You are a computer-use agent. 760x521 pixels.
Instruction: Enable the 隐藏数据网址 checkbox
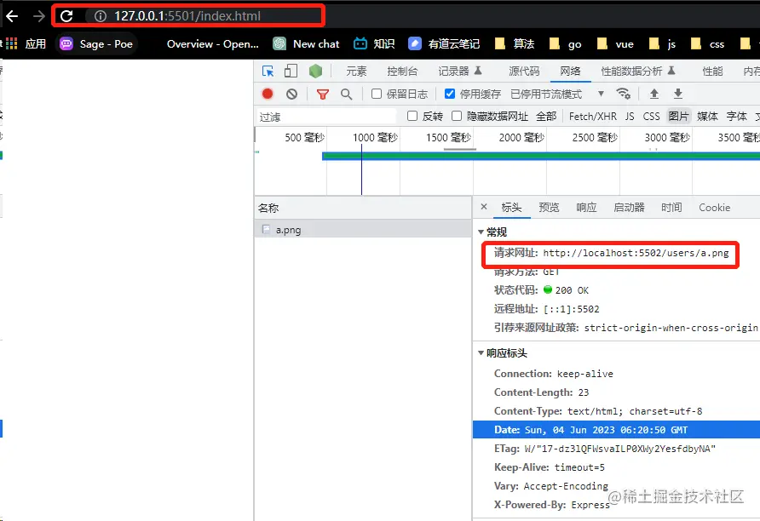click(457, 117)
